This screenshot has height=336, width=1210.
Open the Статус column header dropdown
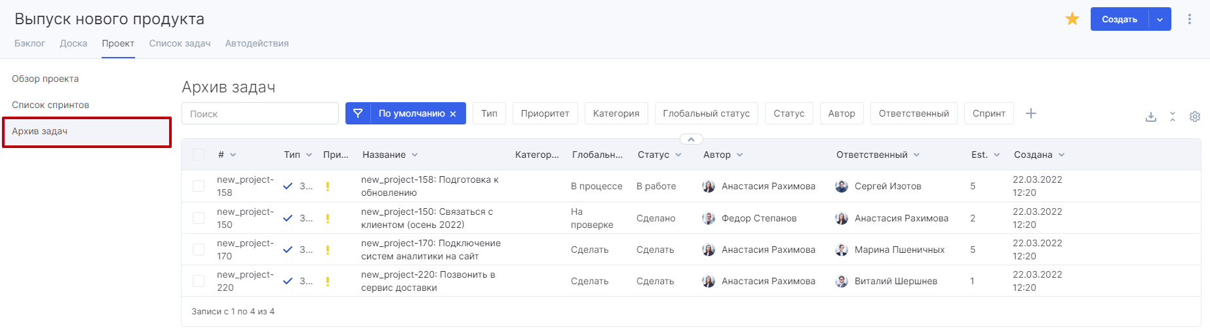[x=678, y=155]
